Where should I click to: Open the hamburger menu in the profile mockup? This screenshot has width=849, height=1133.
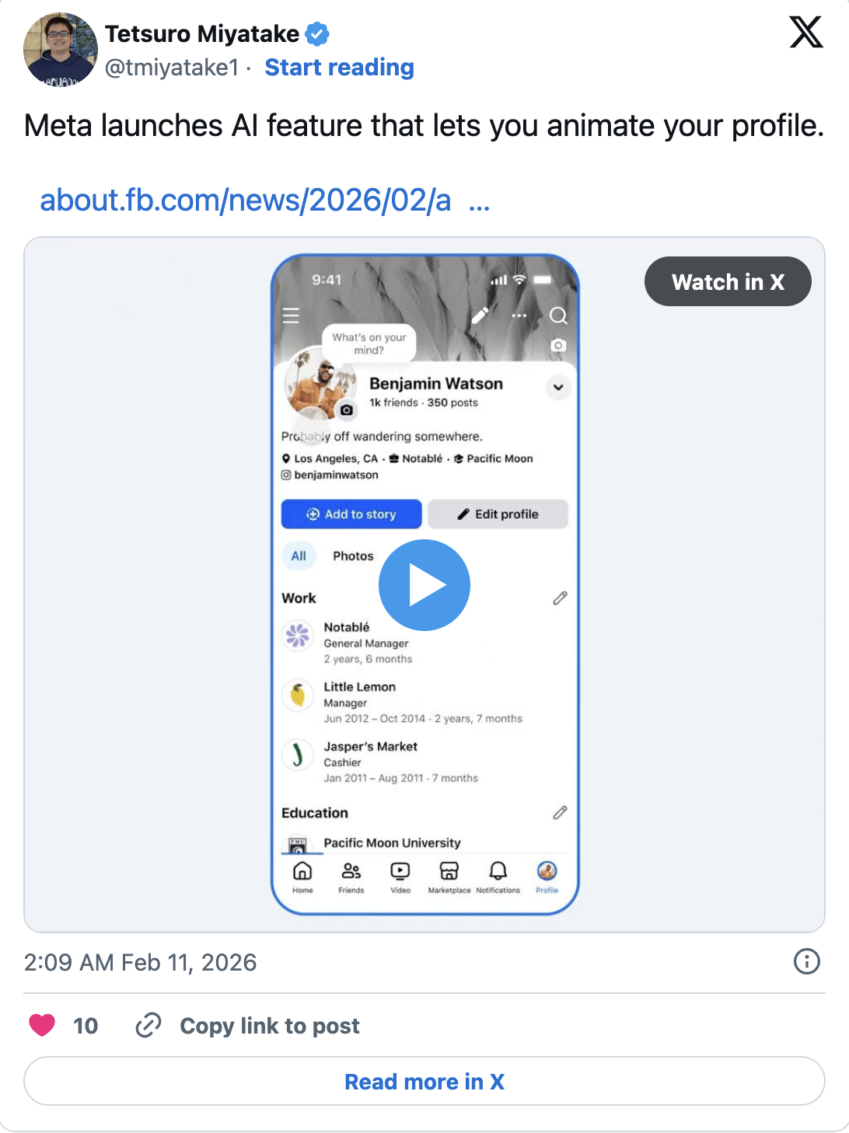point(291,315)
